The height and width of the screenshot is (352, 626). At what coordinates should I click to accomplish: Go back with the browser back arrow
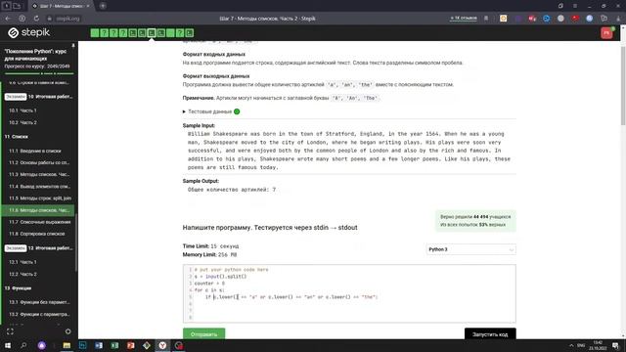pyautogui.click(x=8, y=19)
